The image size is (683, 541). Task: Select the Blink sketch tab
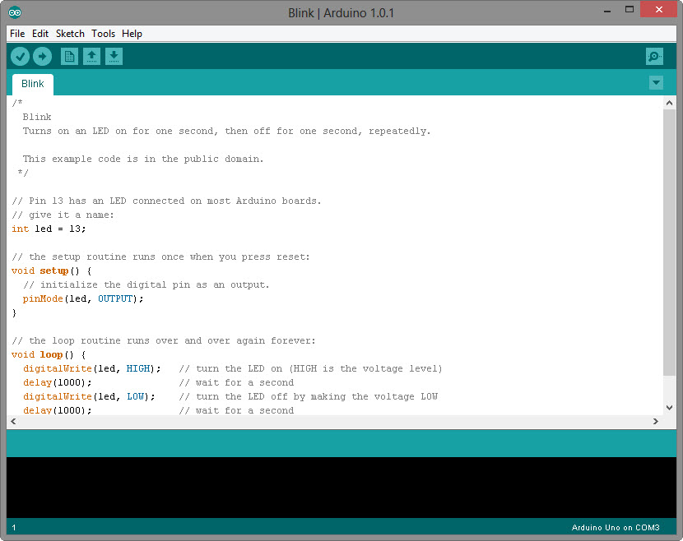(x=33, y=84)
